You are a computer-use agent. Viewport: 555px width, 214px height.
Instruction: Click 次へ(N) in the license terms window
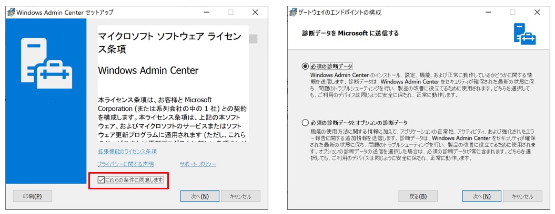point(199,196)
